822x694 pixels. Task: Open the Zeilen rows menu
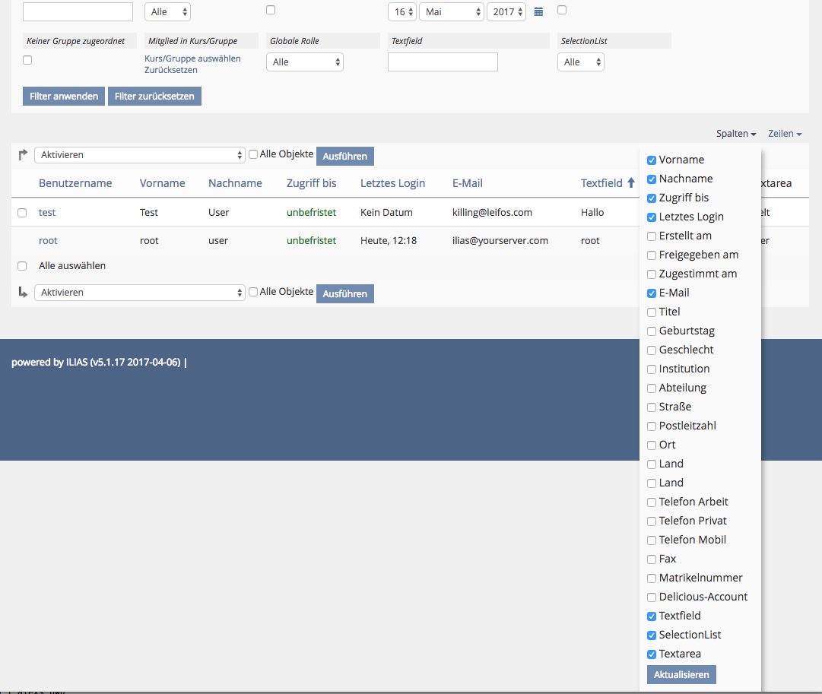pyautogui.click(x=785, y=134)
